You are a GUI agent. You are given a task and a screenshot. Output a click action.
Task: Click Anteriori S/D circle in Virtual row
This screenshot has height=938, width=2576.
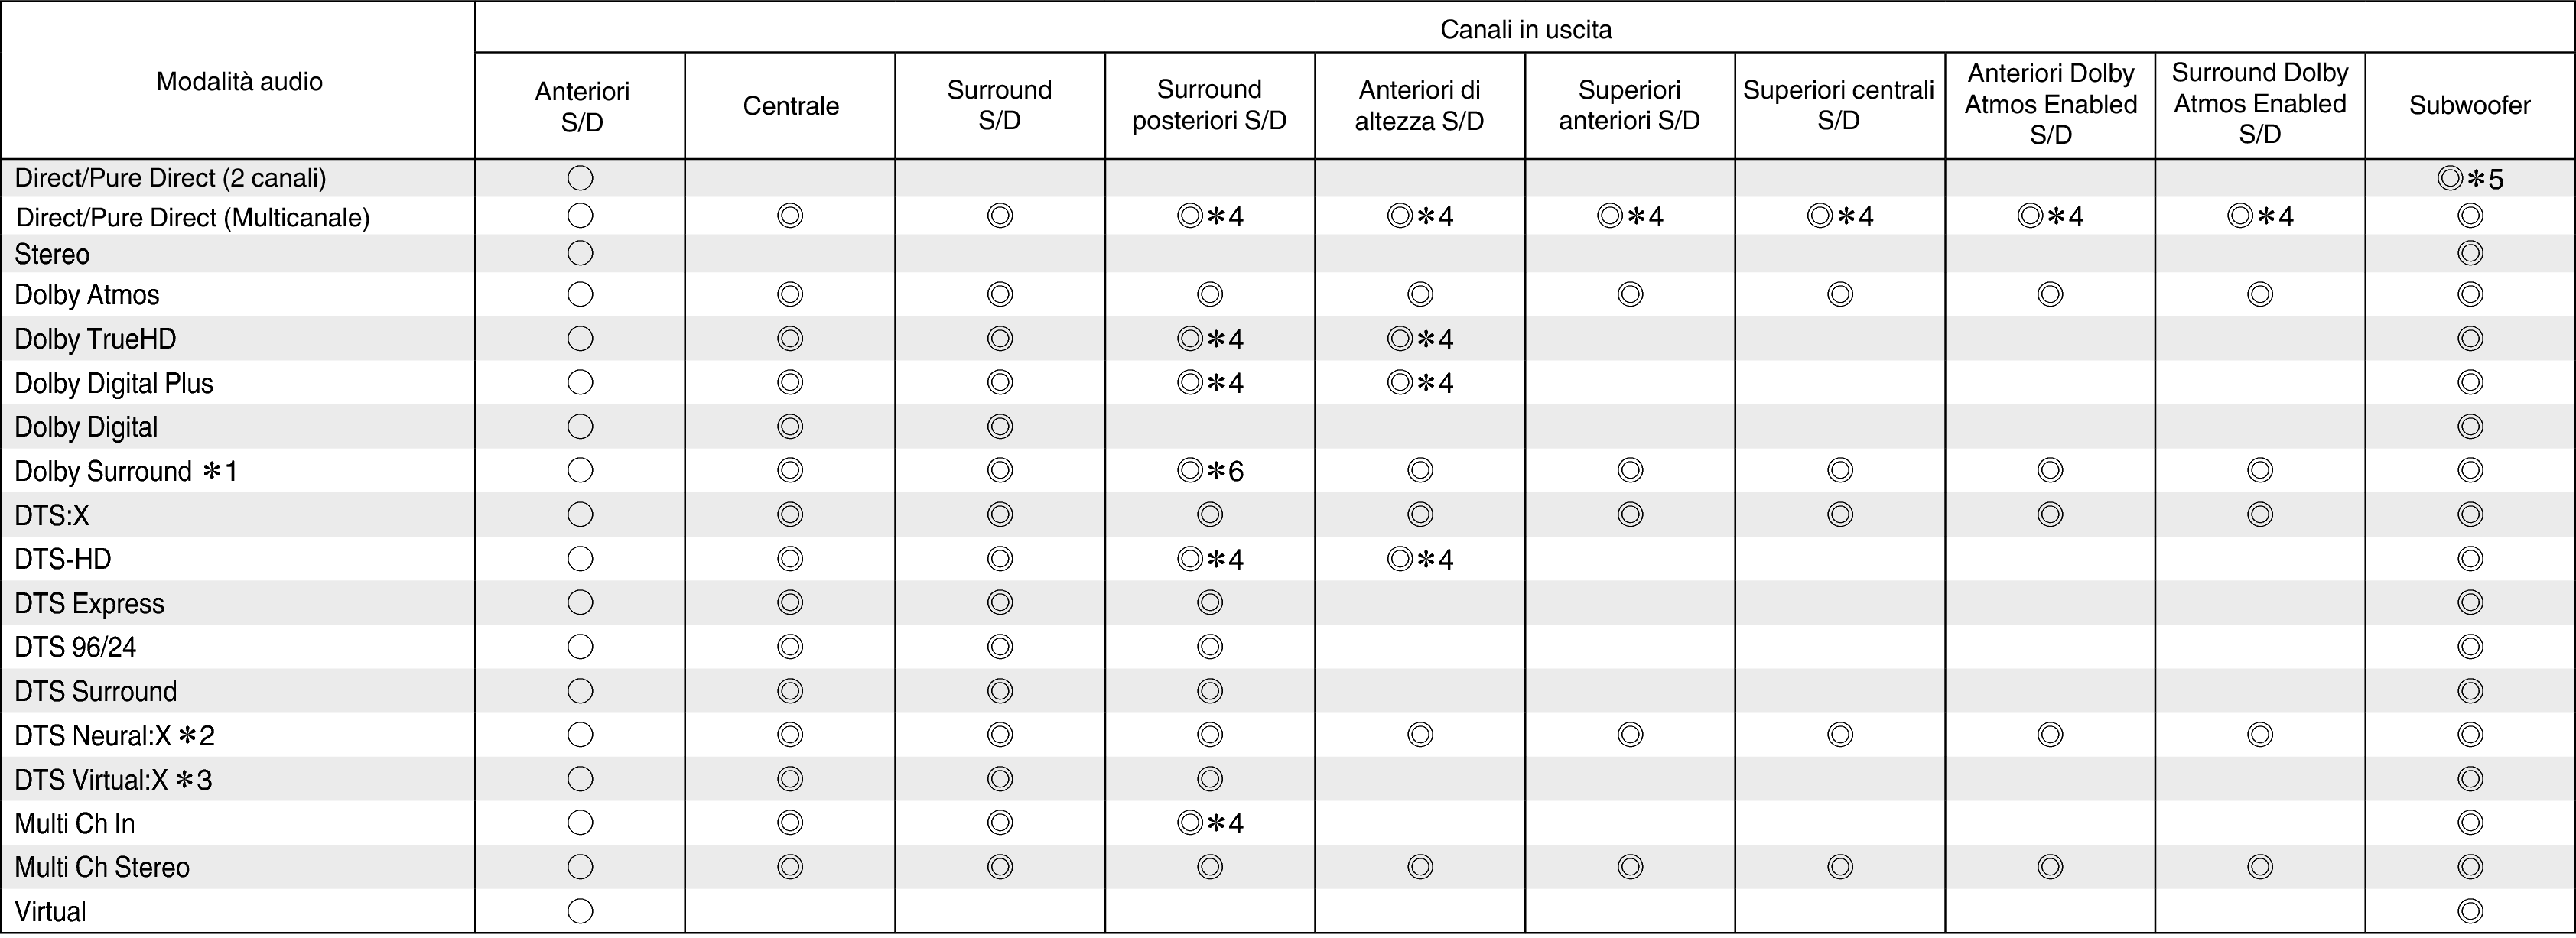point(580,911)
